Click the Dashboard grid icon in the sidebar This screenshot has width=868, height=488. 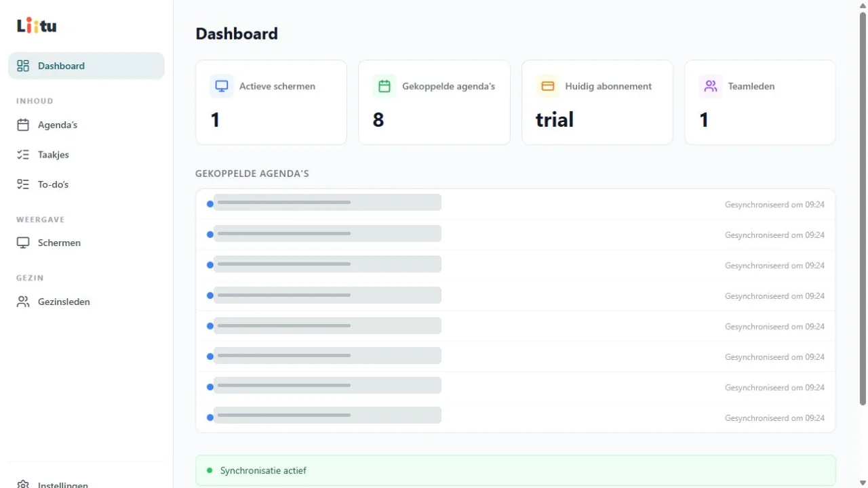23,66
